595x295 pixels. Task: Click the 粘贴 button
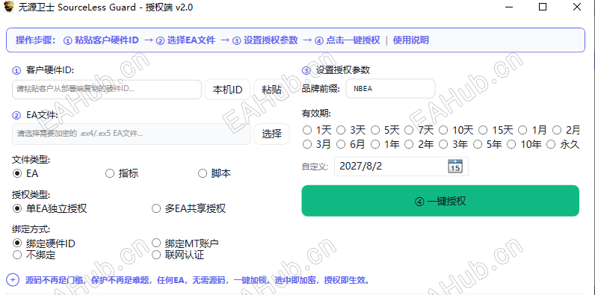click(x=271, y=90)
